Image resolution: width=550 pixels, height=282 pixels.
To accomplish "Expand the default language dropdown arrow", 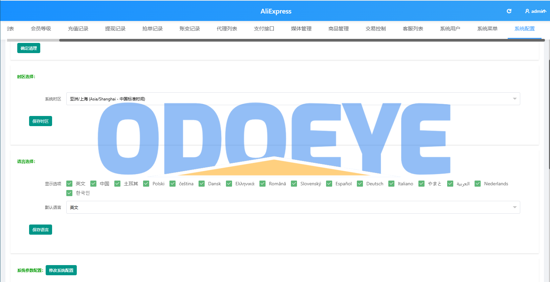I will point(514,207).
